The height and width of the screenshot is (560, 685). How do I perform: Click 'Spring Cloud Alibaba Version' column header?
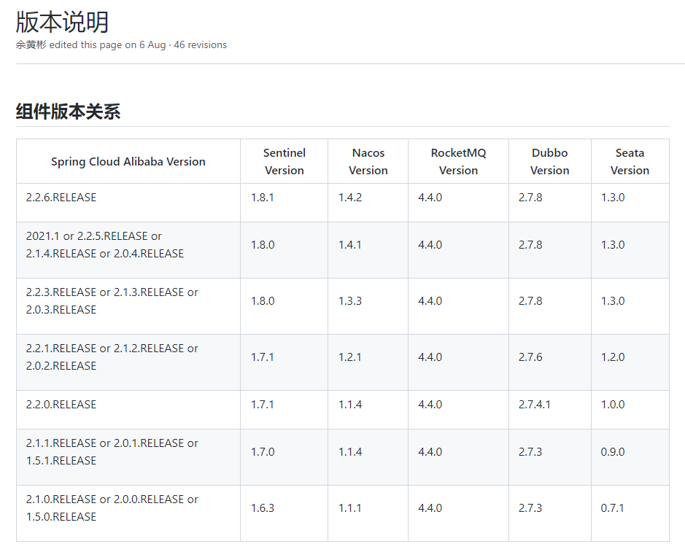(x=128, y=162)
